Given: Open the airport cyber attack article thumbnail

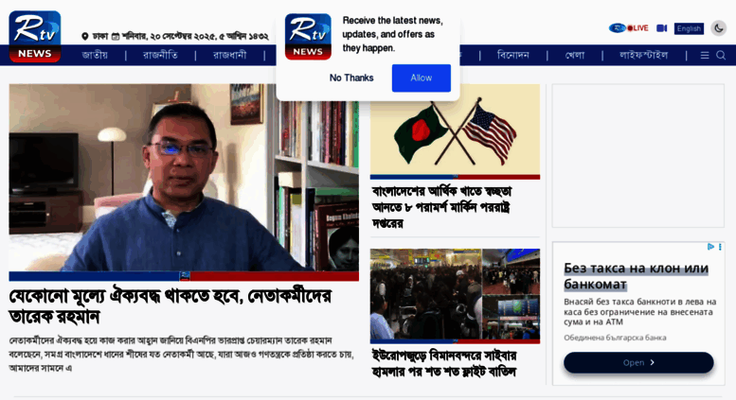Looking at the screenshot, I should coord(455,296).
